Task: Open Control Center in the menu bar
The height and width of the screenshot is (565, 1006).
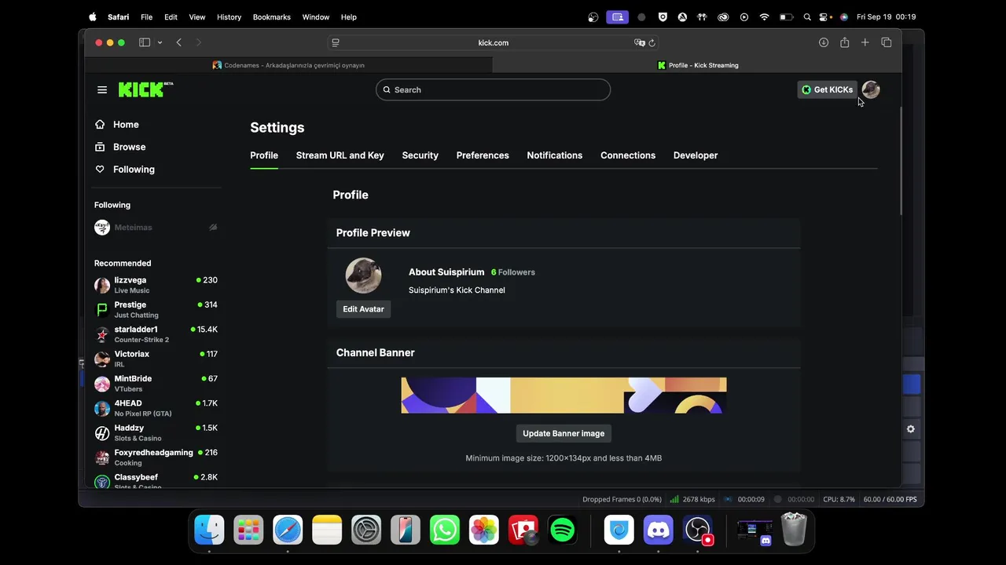Action: [824, 16]
